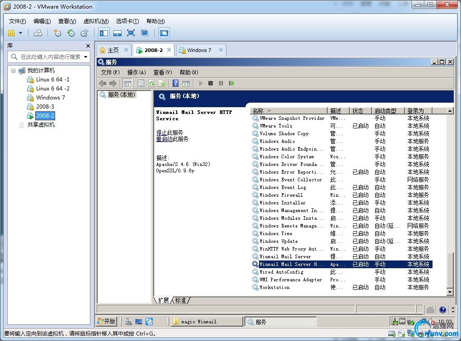Click the restart service icon in services toolbar
461x341 pixels.
231,83
